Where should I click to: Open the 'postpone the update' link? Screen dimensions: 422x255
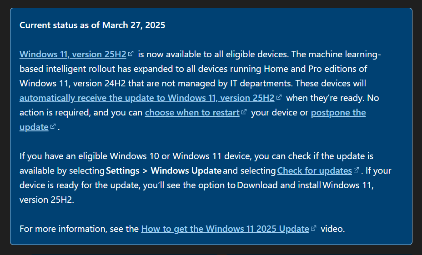click(338, 113)
